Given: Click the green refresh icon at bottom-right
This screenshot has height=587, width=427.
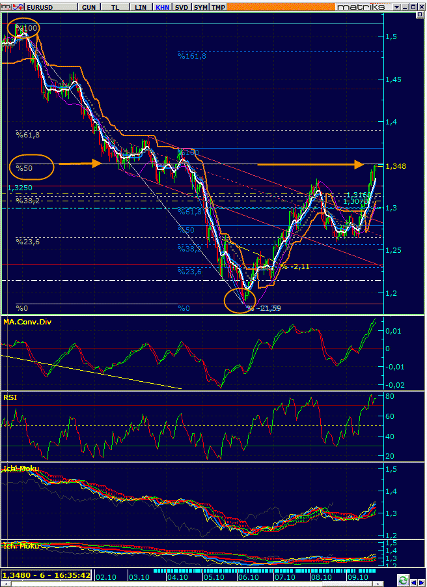Looking at the screenshot, I should [404, 580].
